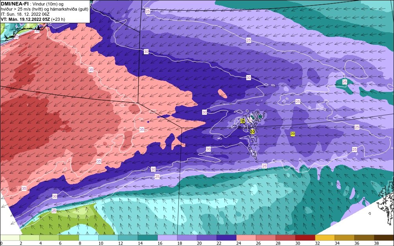Select the '18' legend scale number
The image size is (394, 246).
[x=180, y=243]
